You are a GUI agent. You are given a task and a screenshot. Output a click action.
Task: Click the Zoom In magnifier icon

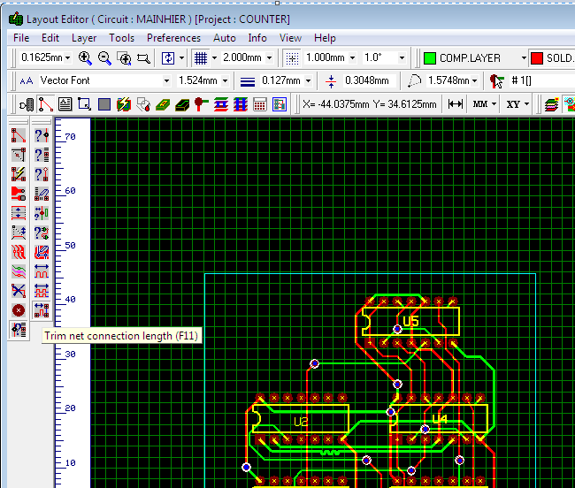pos(85,58)
